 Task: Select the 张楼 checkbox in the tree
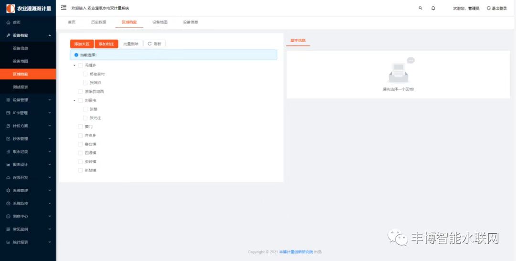click(x=85, y=109)
